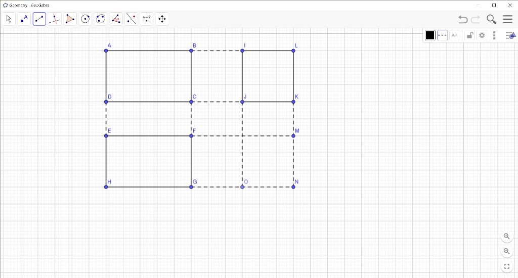Click the light-colored point O

[242, 187]
